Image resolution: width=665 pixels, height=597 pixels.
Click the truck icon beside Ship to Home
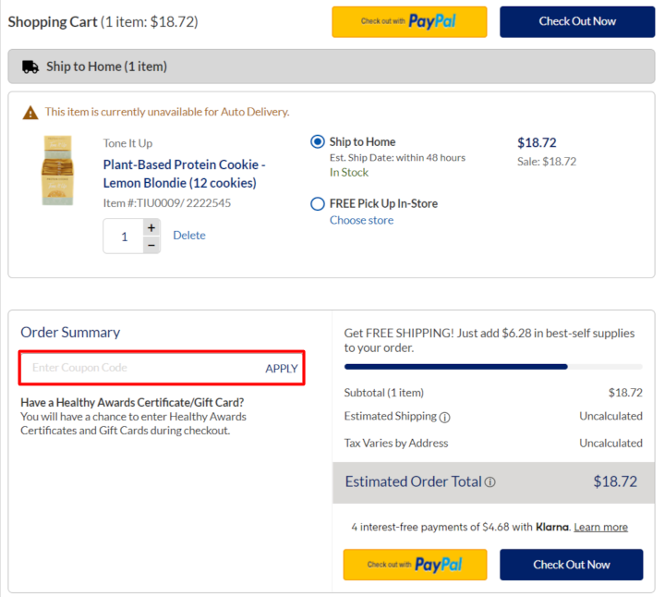coord(30,67)
